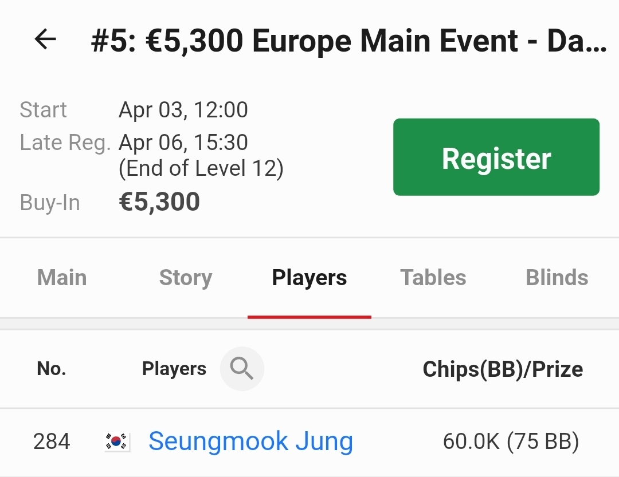
Task: Tap the 60.0K (75 BB) chip count
Action: [x=511, y=442]
